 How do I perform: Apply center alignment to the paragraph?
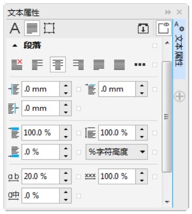tap(58, 65)
